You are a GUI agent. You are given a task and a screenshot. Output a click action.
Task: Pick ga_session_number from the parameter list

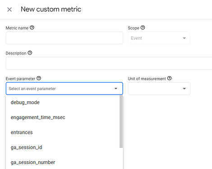(63, 162)
